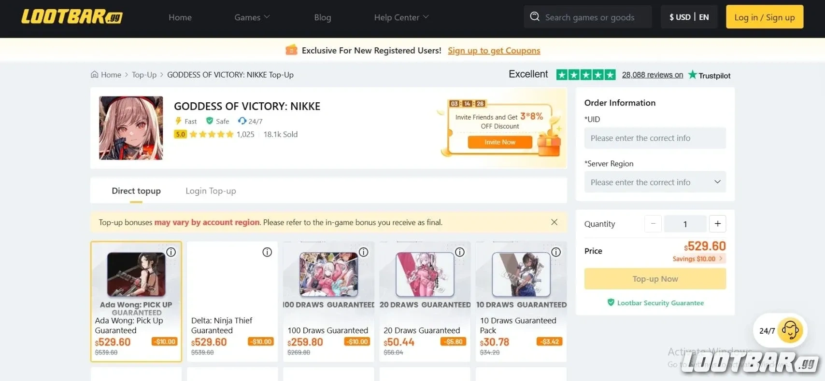Click the UID input field
Screen dimensions: 825x381
click(654, 138)
